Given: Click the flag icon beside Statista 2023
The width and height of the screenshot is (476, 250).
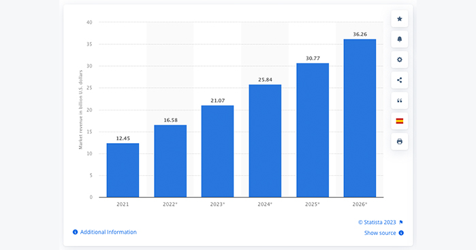Looking at the screenshot, I should click(401, 222).
